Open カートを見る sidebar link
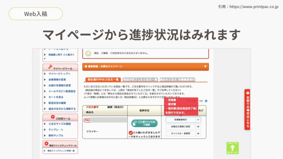The image size is (283, 159). [x=56, y=97]
